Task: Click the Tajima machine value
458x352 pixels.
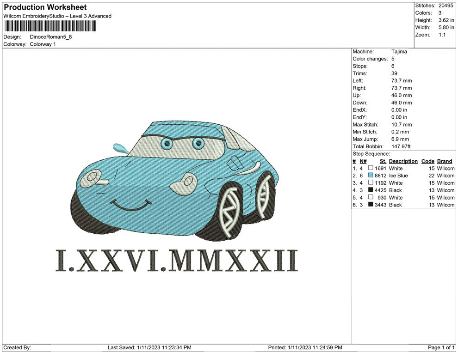Action: point(399,52)
